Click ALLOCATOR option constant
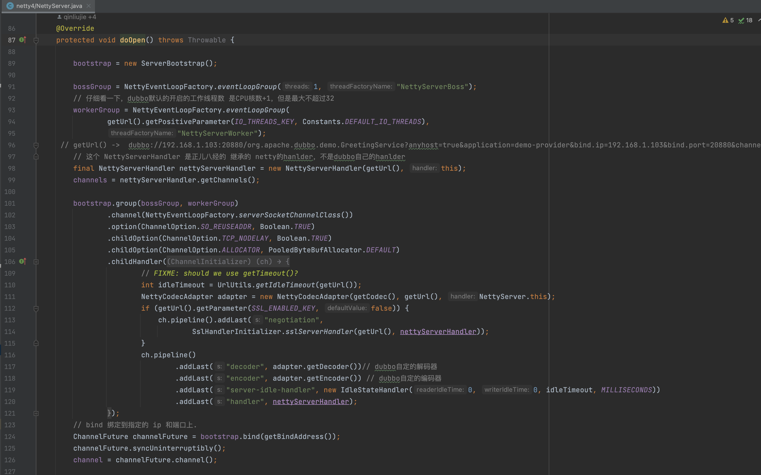Screen dimensions: 761x475 pos(241,250)
